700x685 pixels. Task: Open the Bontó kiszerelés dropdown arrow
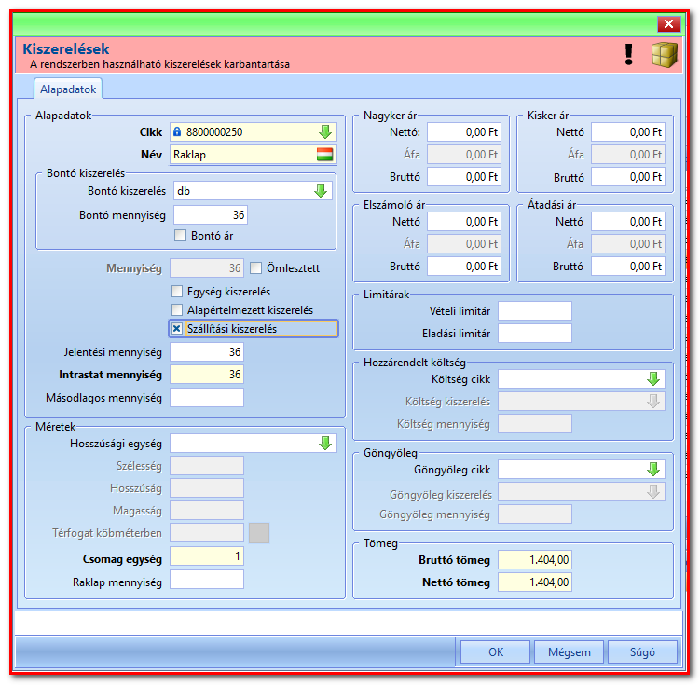tap(321, 191)
